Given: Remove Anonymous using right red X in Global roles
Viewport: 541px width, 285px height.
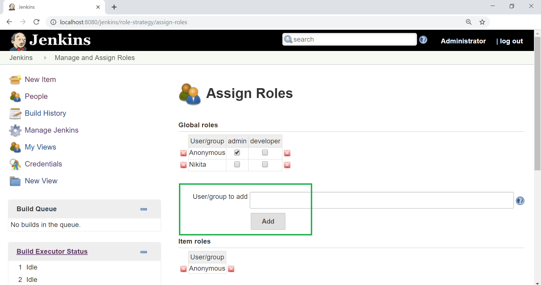Looking at the screenshot, I should coord(287,153).
